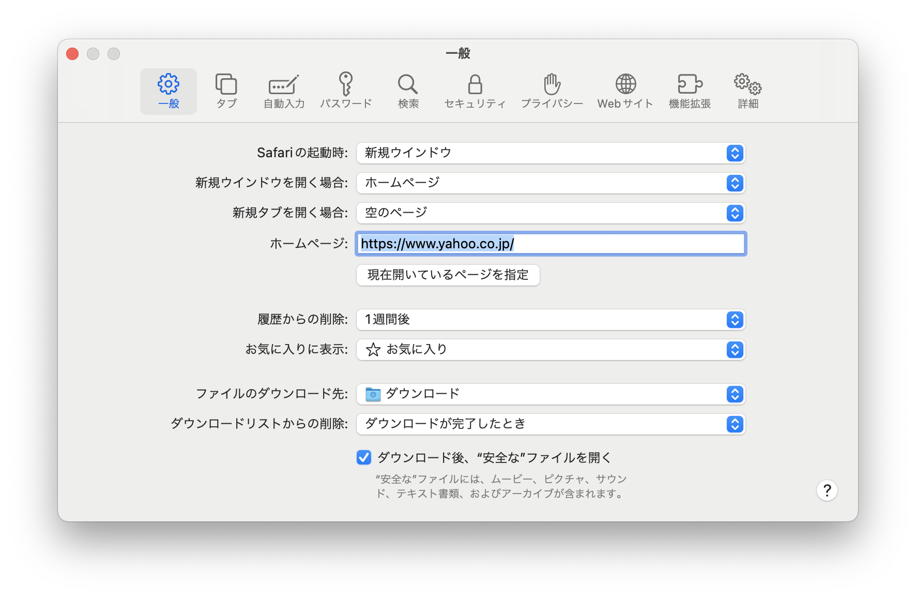916x598 pixels.
Task: Switch to the 詳細 (Advanced) tab
Action: tap(747, 91)
